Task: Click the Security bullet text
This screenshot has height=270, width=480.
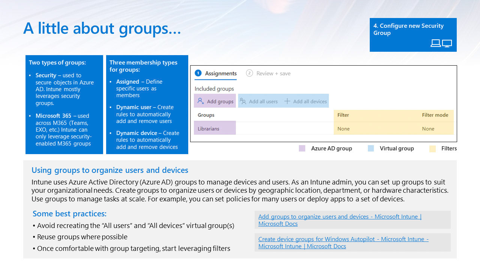Action: point(64,89)
